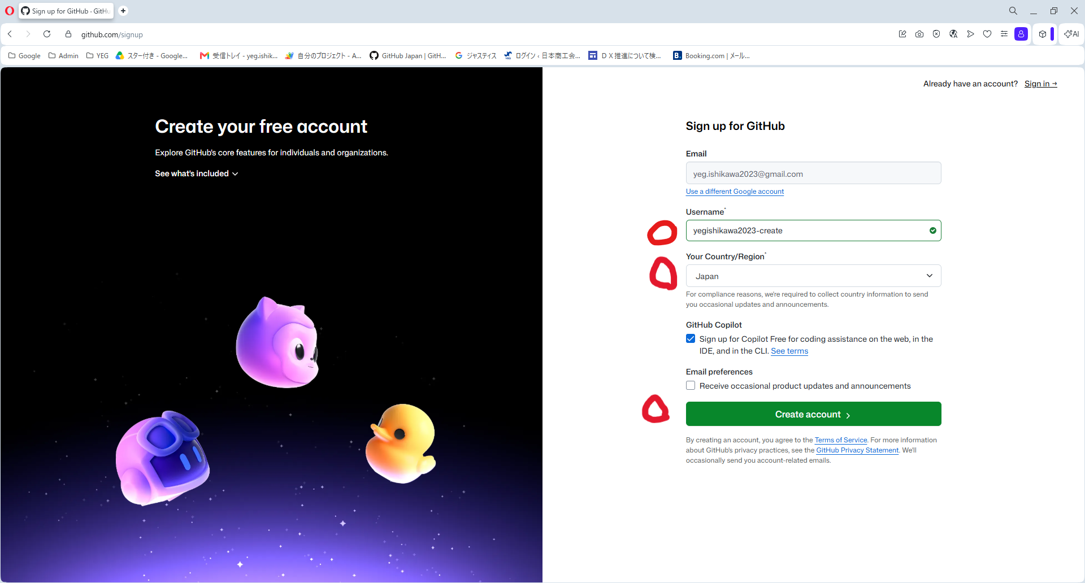Take a snapshot with camera icon
The width and height of the screenshot is (1085, 583).
point(919,34)
